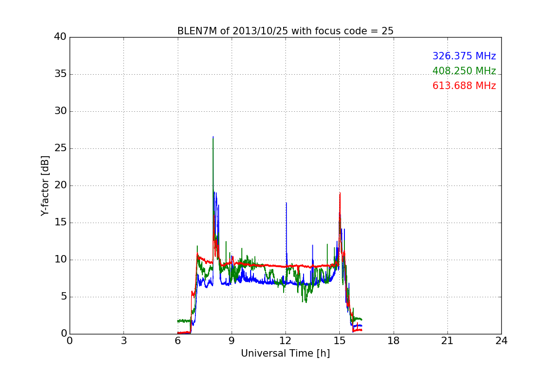Screen dimensions: 557x371
Task: Click the x-axis tick label 3
Action: click(123, 340)
